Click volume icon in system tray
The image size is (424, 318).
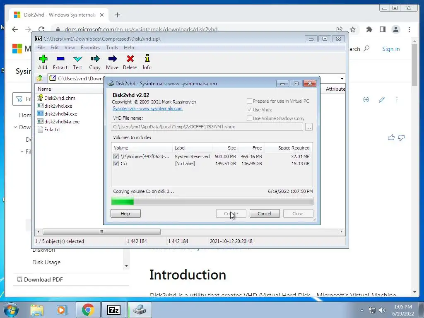(x=382, y=310)
